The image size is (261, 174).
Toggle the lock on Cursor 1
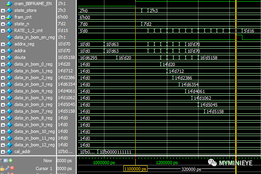tap(2, 168)
